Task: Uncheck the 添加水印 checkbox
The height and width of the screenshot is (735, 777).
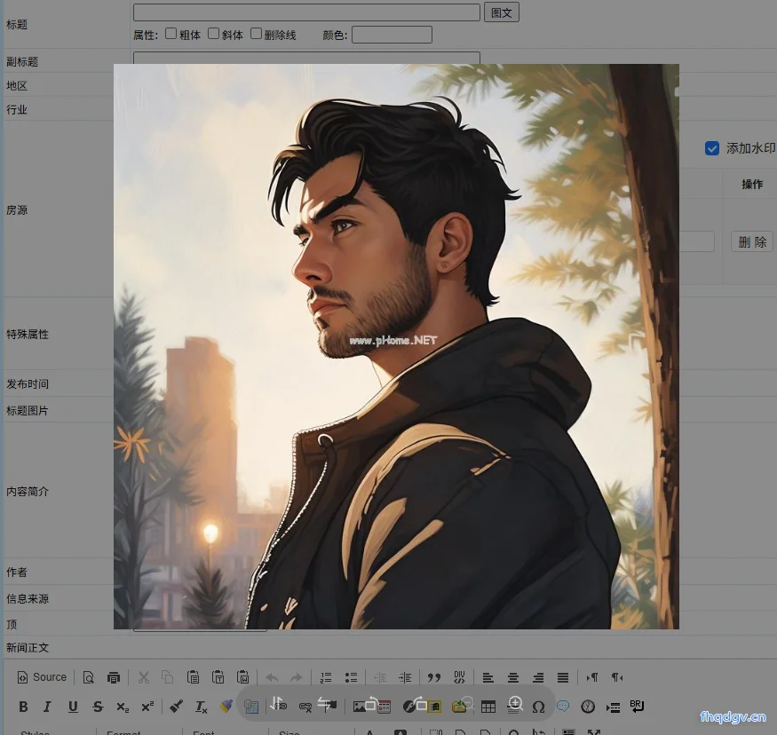Action: pyautogui.click(x=712, y=148)
